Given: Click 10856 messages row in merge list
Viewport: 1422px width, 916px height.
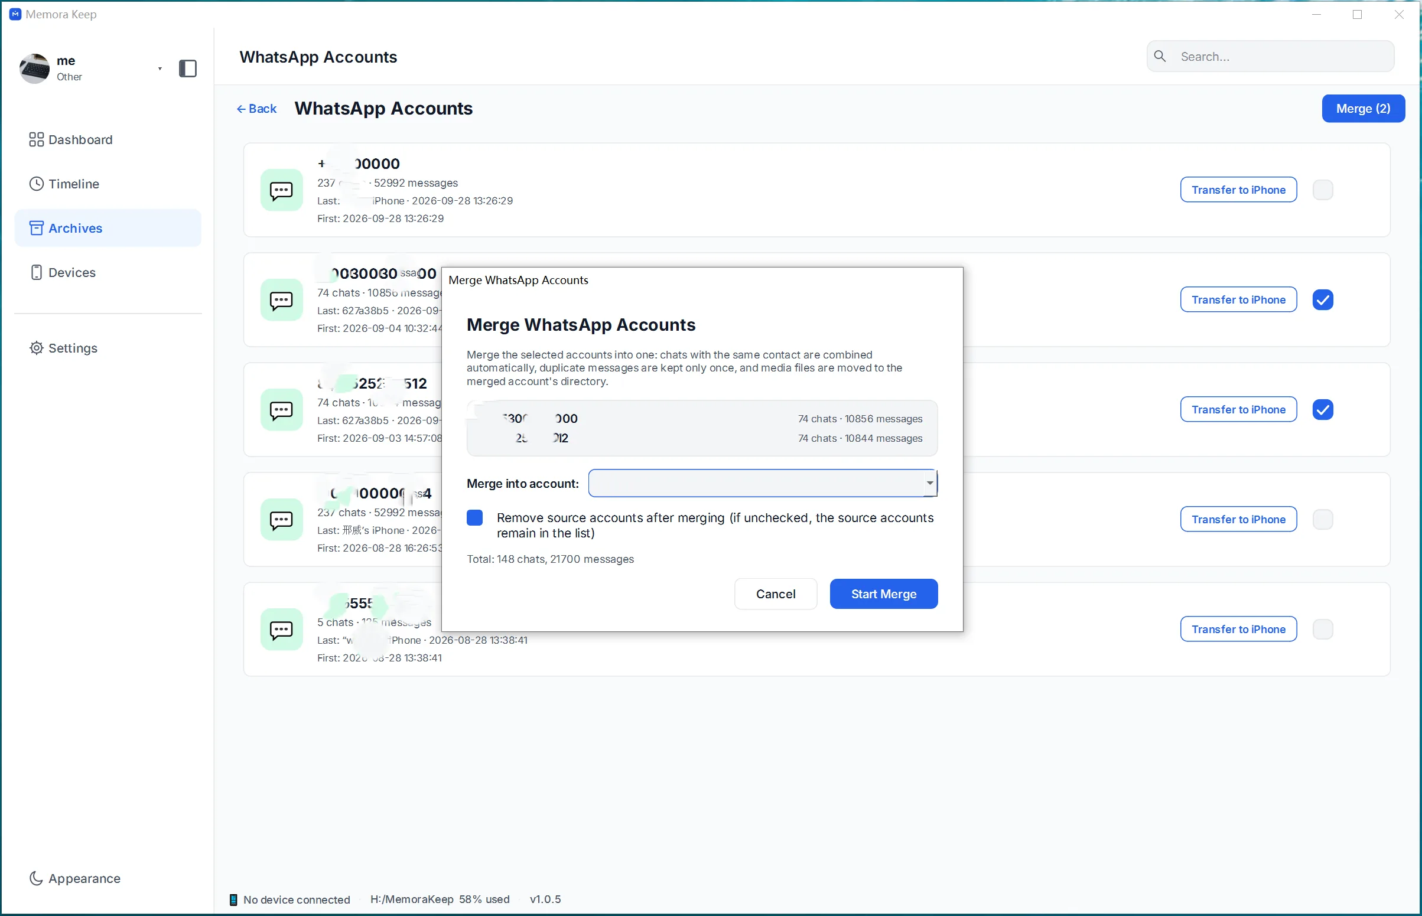Looking at the screenshot, I should point(702,419).
